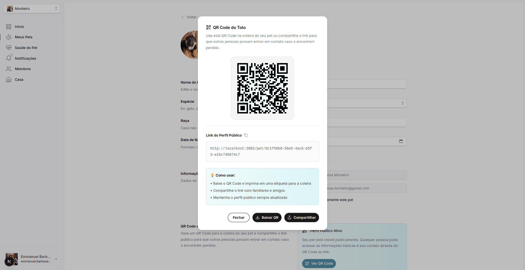Click the Membros people icon
Viewport: 525px width, 270px height.
coord(9,69)
